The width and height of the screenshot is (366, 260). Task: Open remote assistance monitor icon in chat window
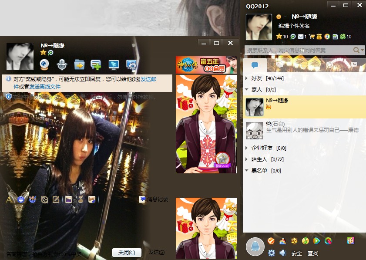(x=114, y=65)
